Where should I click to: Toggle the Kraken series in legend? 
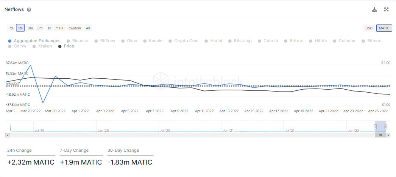(x=42, y=46)
